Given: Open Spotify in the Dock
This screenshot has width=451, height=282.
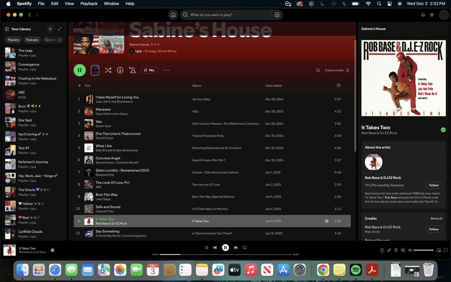Looking at the screenshot, I should pos(356,270).
